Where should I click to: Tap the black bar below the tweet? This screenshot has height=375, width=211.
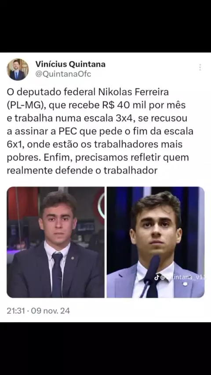tap(105, 349)
